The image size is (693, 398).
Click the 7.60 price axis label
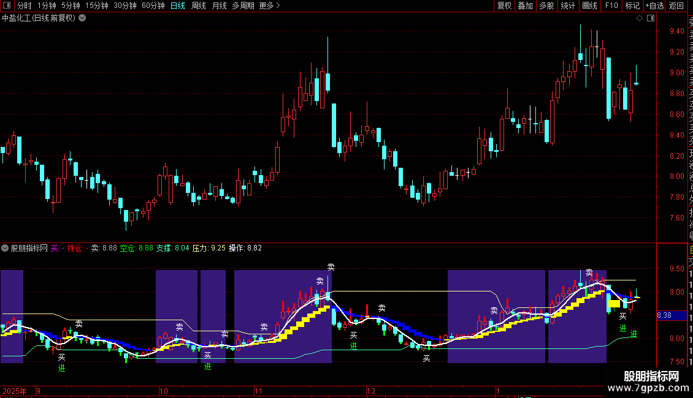676,217
